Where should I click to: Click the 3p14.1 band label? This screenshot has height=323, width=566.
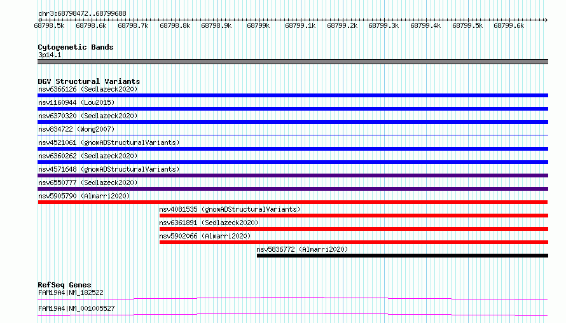click(x=50, y=55)
